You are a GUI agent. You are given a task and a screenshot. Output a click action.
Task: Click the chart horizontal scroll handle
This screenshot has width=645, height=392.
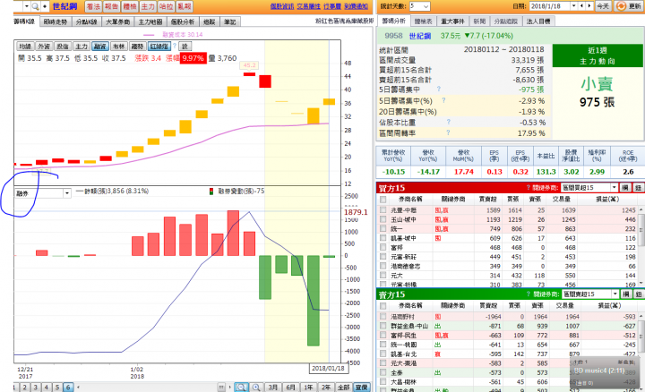point(222,387)
